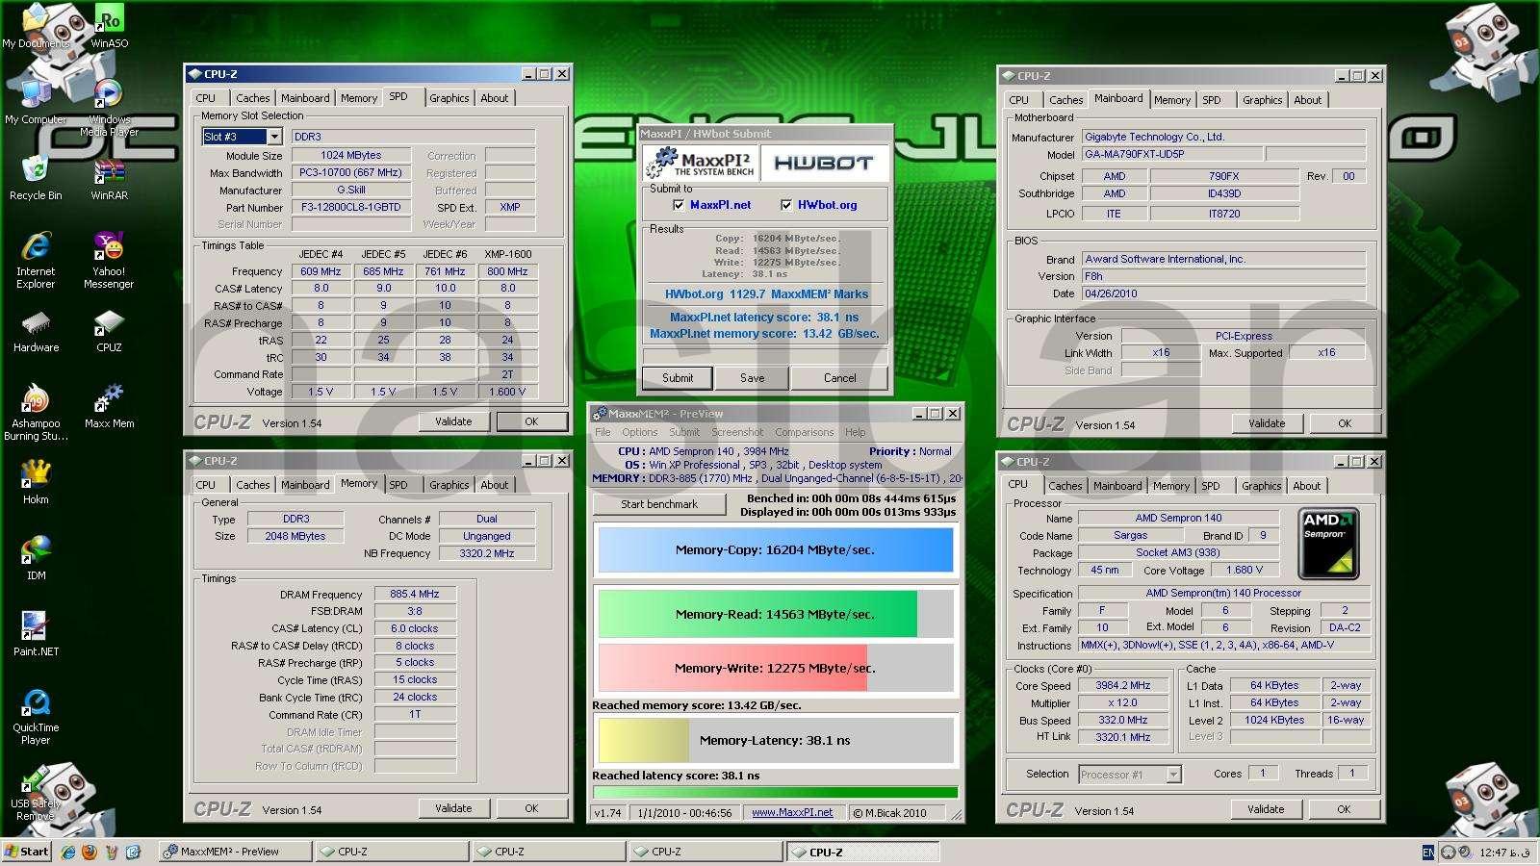This screenshot has height=866, width=1540.
Task: Click OK in CPU tab CPU-Z window
Action: point(1344,809)
